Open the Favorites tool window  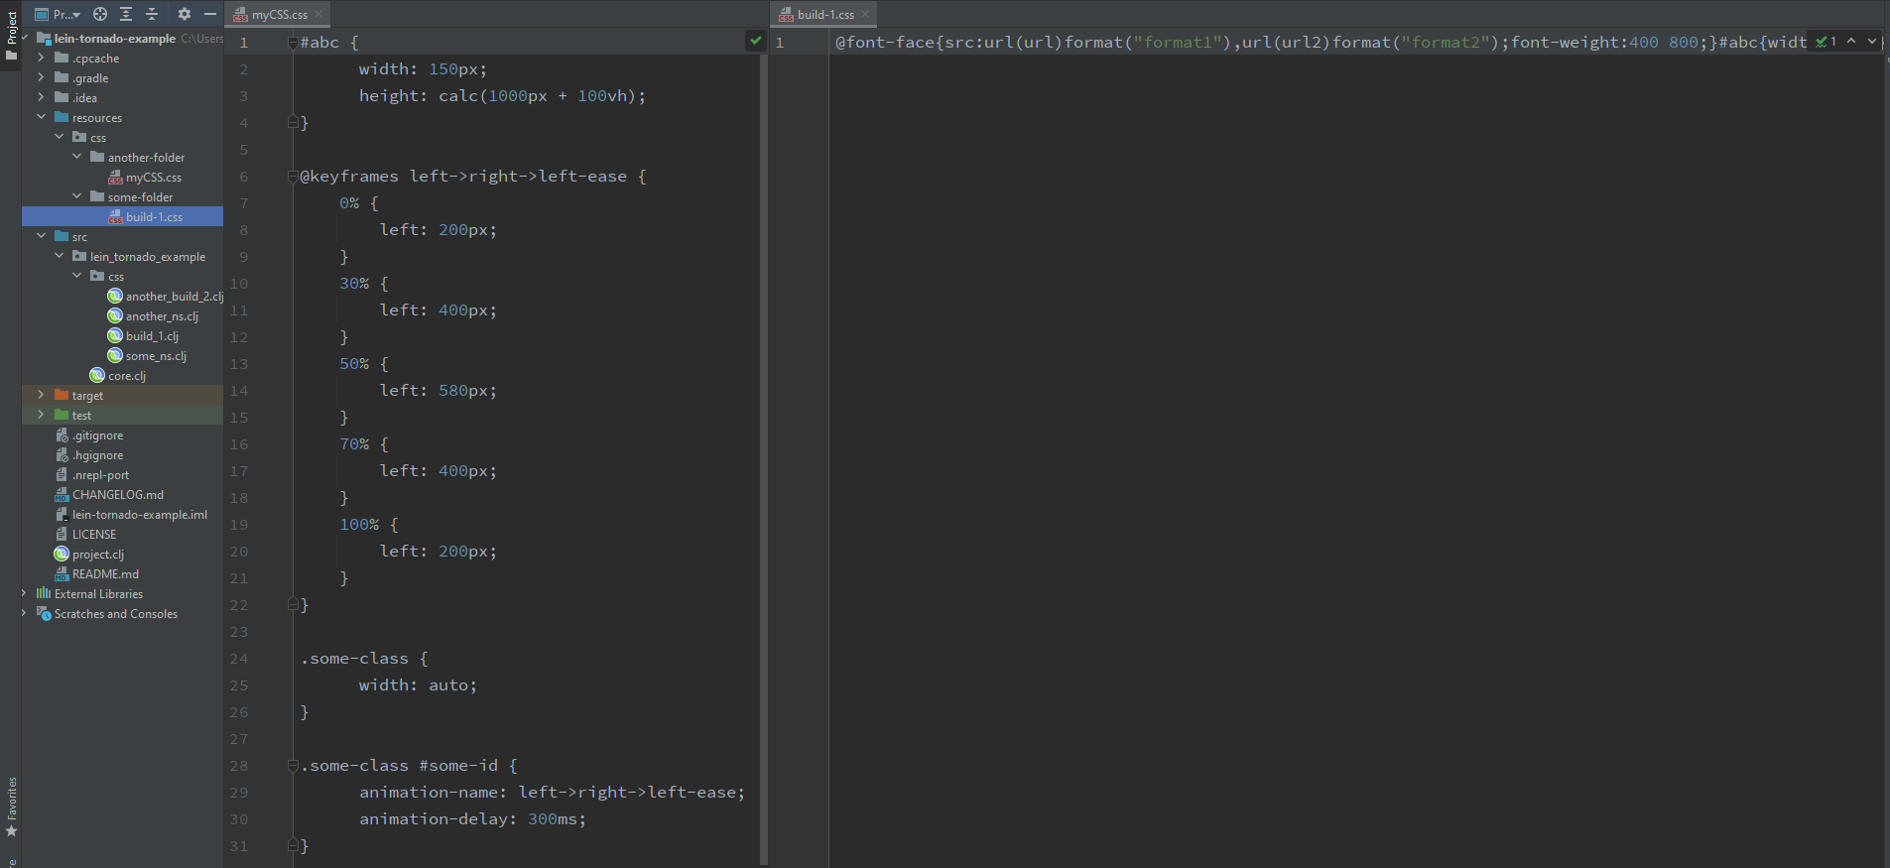pyautogui.click(x=11, y=806)
